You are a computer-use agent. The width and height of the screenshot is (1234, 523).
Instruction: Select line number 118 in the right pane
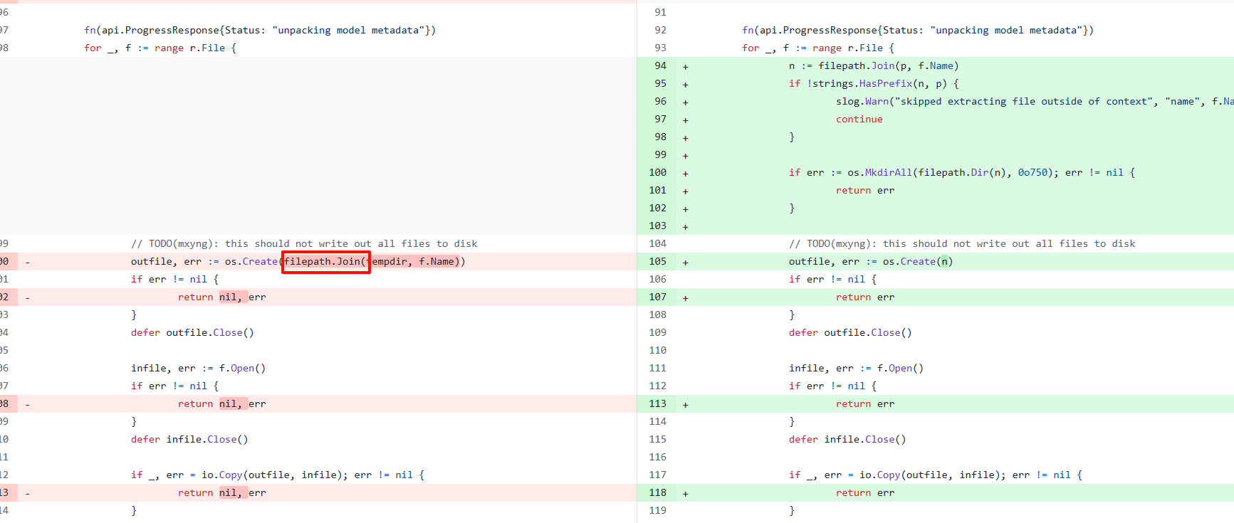pyautogui.click(x=657, y=492)
